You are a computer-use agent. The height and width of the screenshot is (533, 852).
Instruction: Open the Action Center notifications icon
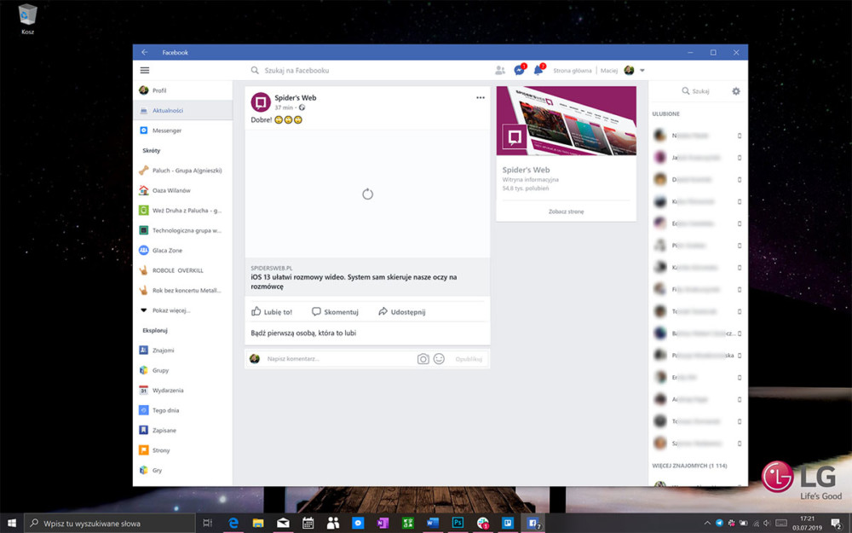coord(837,524)
